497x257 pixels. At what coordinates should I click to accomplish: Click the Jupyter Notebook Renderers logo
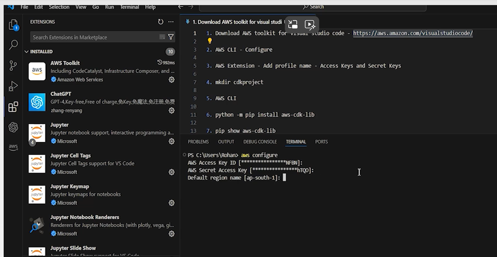37,225
